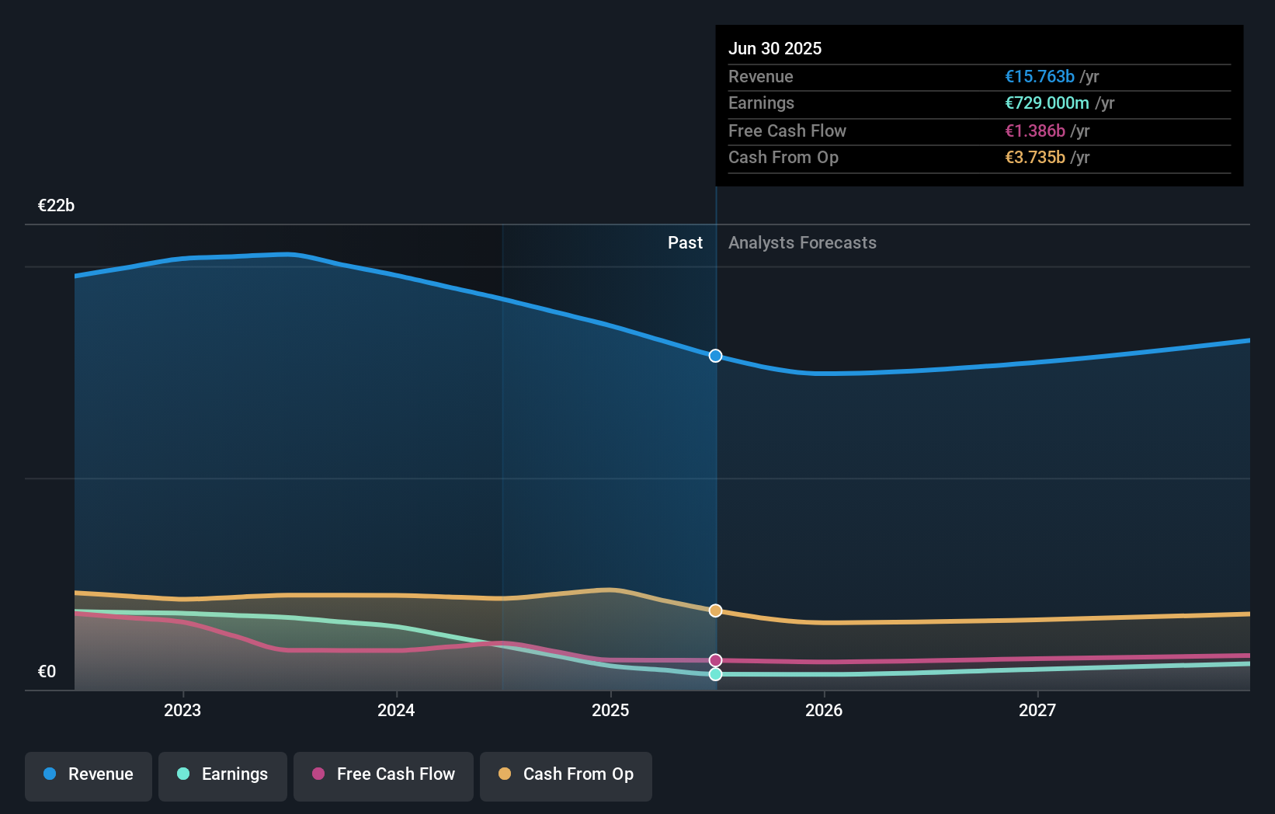Switch to the Analysts Forecasts section
The width and height of the screenshot is (1275, 814).
[x=802, y=242]
